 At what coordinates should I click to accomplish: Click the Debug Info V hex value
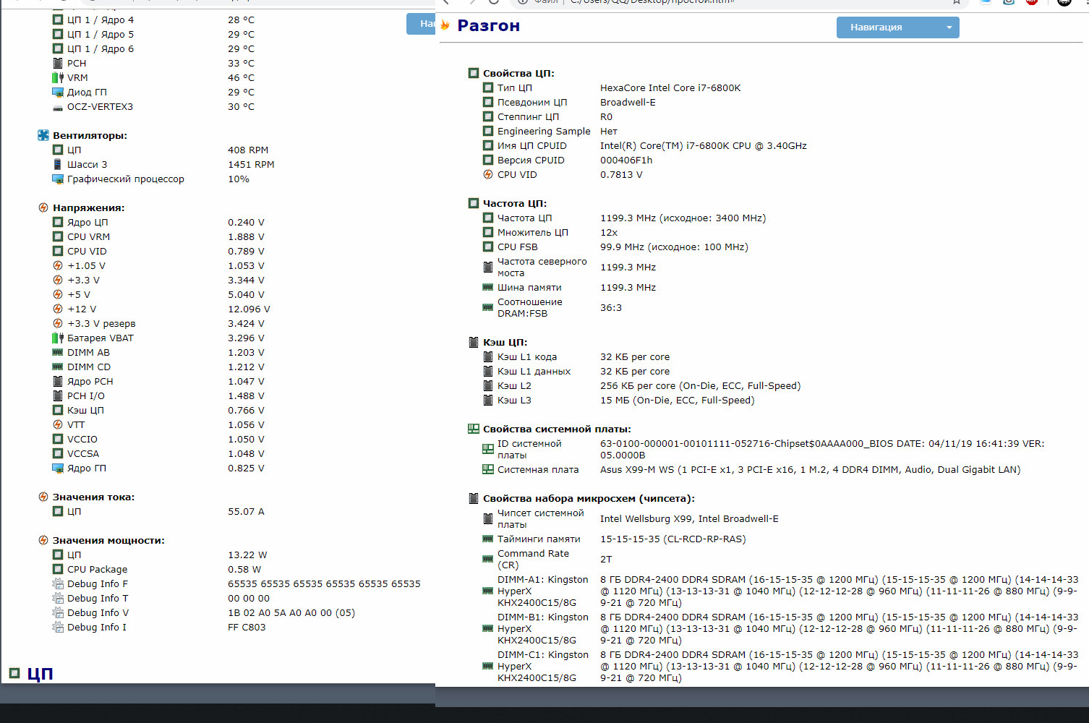[291, 612]
